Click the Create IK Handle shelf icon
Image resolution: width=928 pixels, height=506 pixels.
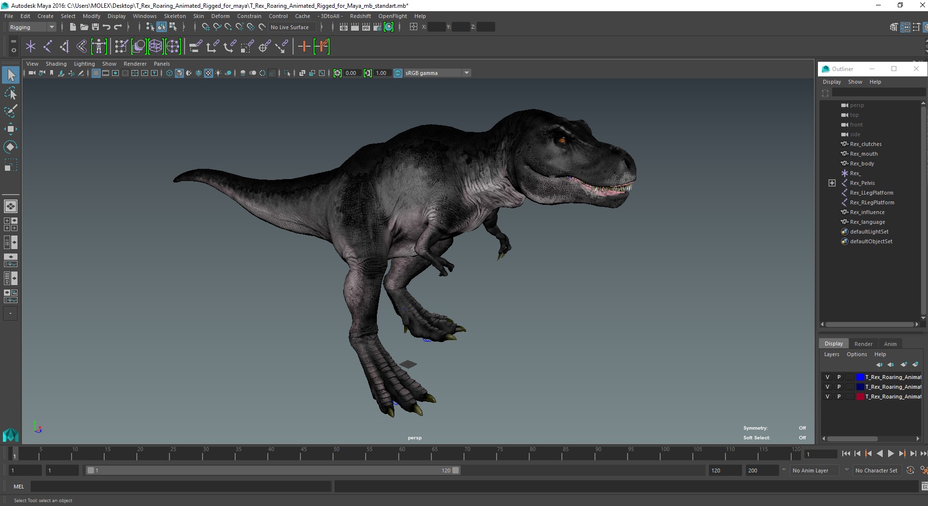tap(64, 47)
